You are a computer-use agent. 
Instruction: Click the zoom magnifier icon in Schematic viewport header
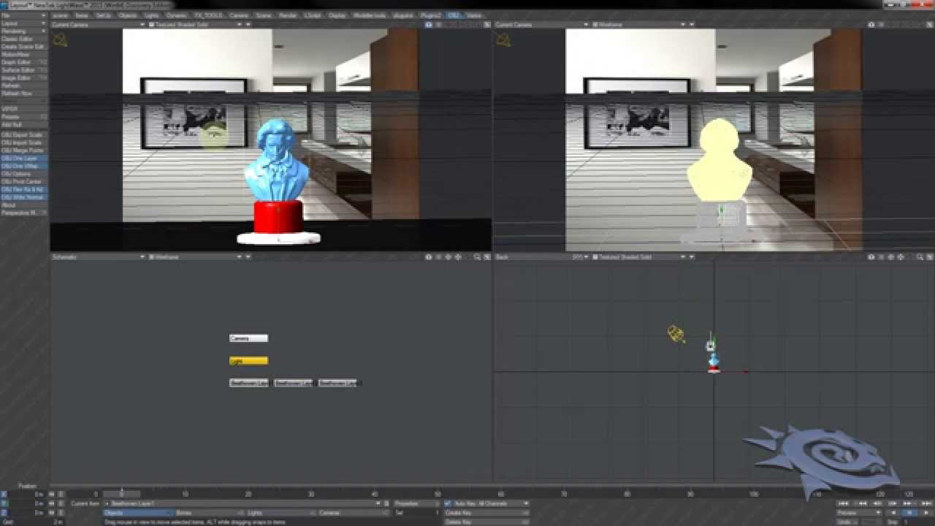[x=477, y=257]
